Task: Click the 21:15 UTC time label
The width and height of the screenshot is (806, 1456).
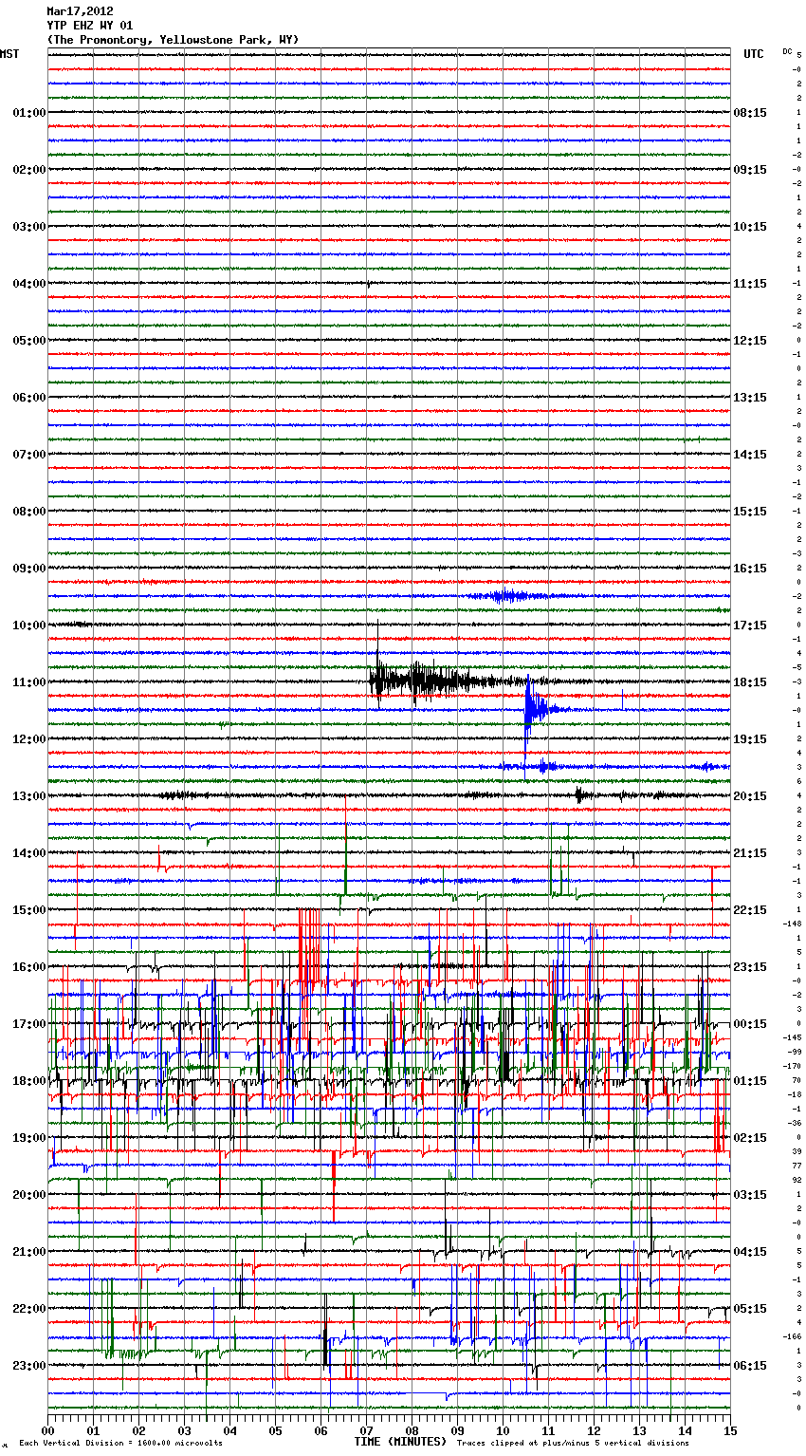Action: click(750, 853)
